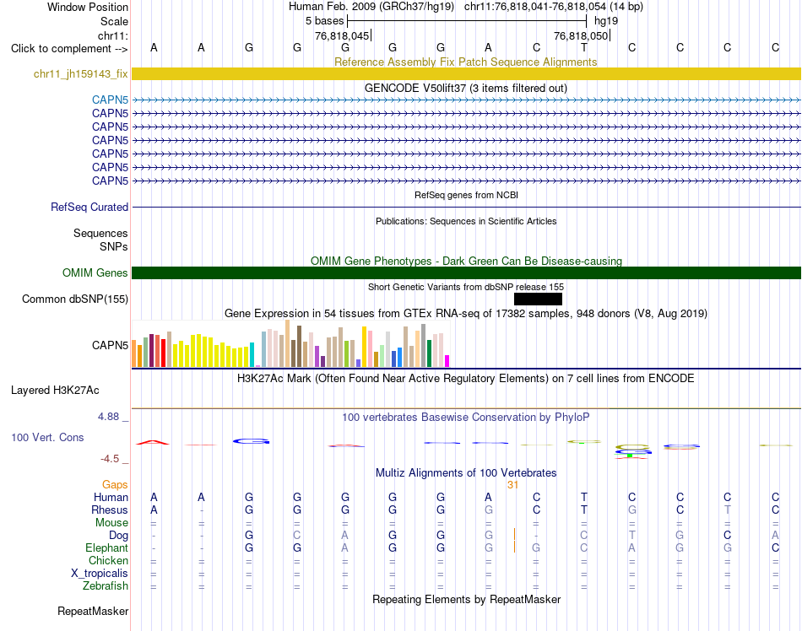802x631 pixels.
Task: Click the OMIM Genes track label
Action: click(x=95, y=272)
